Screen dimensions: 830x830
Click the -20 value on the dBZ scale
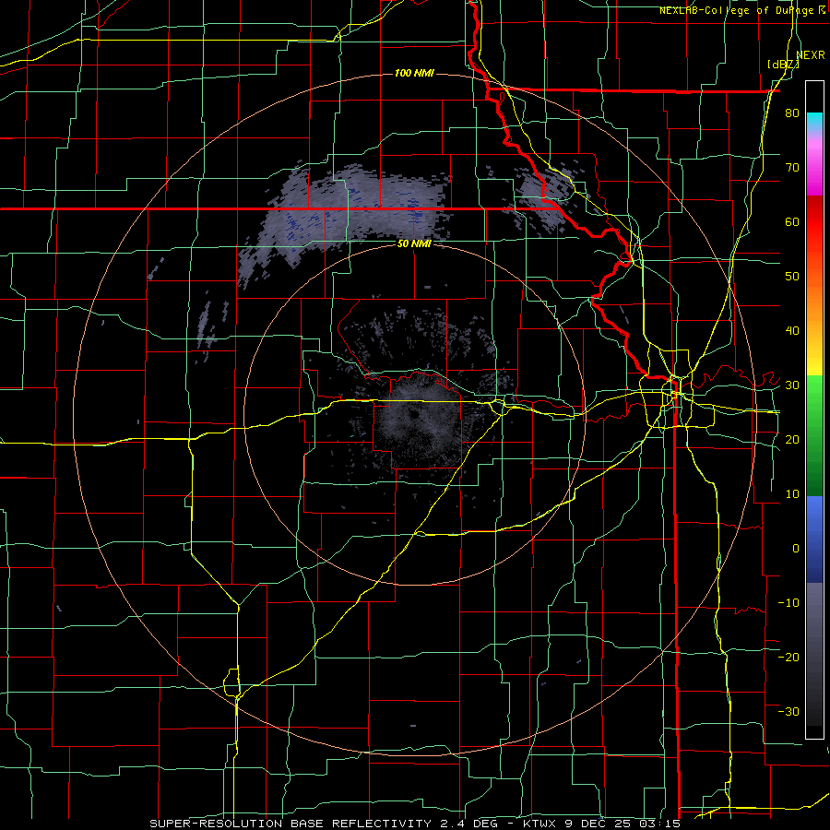click(788, 657)
